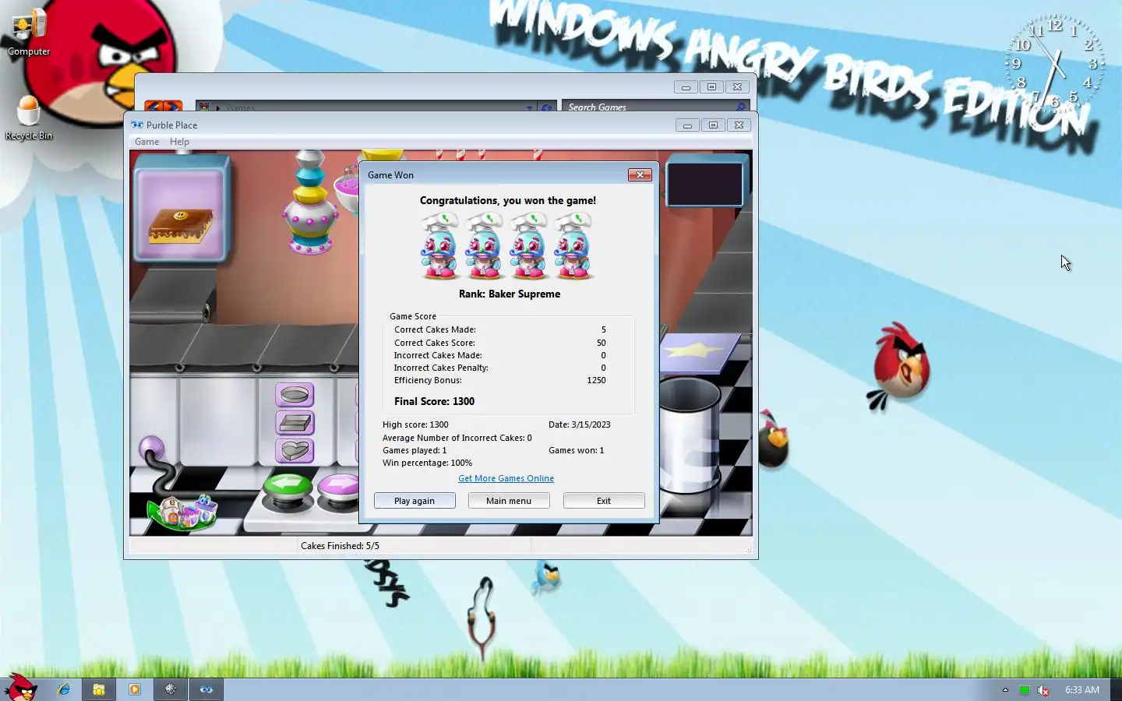The width and height of the screenshot is (1122, 701).
Task: Click refresh button in Games window
Action: (x=547, y=107)
